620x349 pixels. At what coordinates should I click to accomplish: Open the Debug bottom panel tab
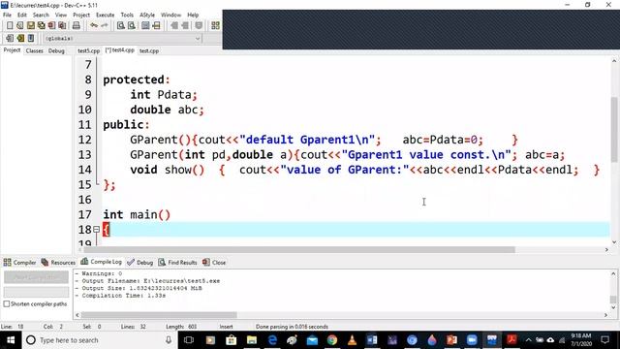point(139,263)
